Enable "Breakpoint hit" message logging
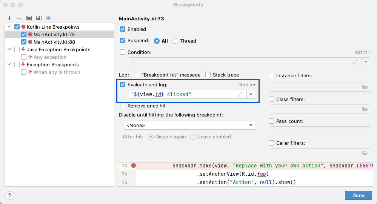 [137, 75]
